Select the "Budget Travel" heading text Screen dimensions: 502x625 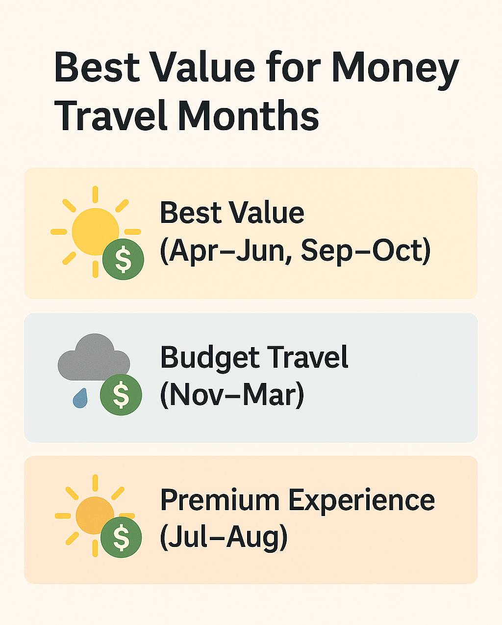[x=254, y=357]
